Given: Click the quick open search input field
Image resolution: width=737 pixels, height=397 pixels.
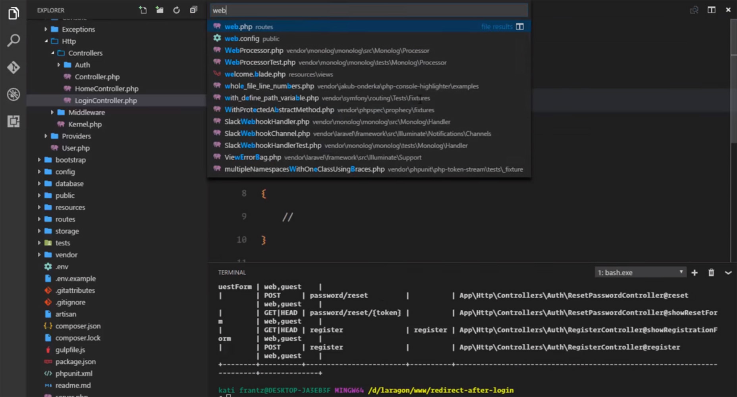Looking at the screenshot, I should (x=368, y=10).
